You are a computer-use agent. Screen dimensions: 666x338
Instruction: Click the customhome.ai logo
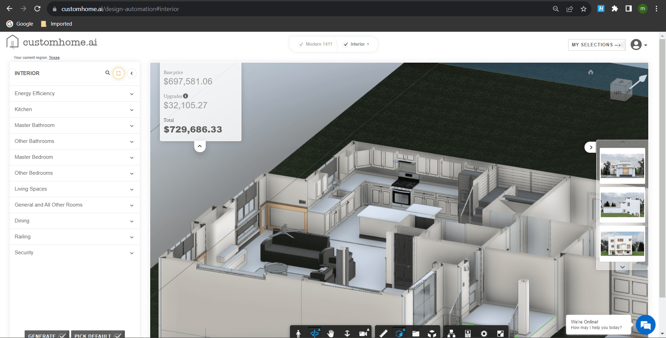click(52, 42)
